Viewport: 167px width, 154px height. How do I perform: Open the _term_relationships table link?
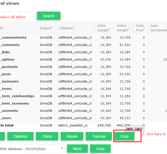(17, 96)
